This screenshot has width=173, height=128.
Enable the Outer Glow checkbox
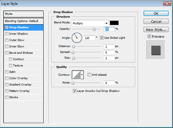[x=7, y=40]
